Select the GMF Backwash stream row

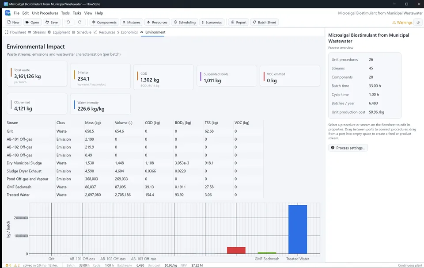(x=135, y=187)
